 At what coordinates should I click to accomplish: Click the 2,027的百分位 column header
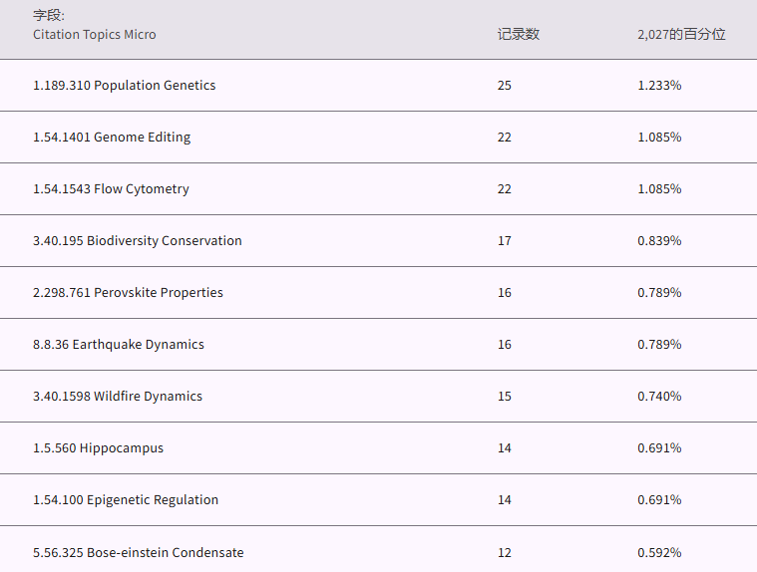(681, 34)
